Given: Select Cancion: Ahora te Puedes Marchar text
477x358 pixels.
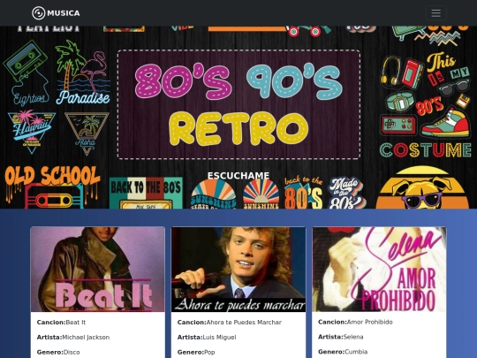Looking at the screenshot, I should [230, 322].
